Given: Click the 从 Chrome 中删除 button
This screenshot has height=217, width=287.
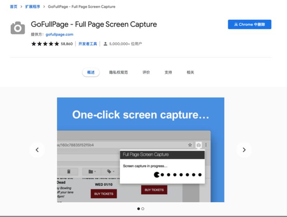Looking at the screenshot, I should point(249,24).
